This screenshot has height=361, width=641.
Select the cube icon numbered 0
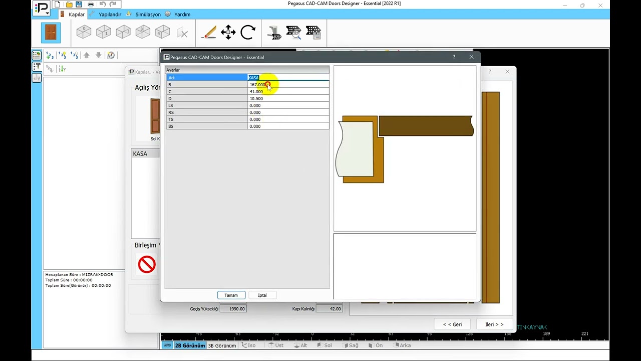click(84, 32)
